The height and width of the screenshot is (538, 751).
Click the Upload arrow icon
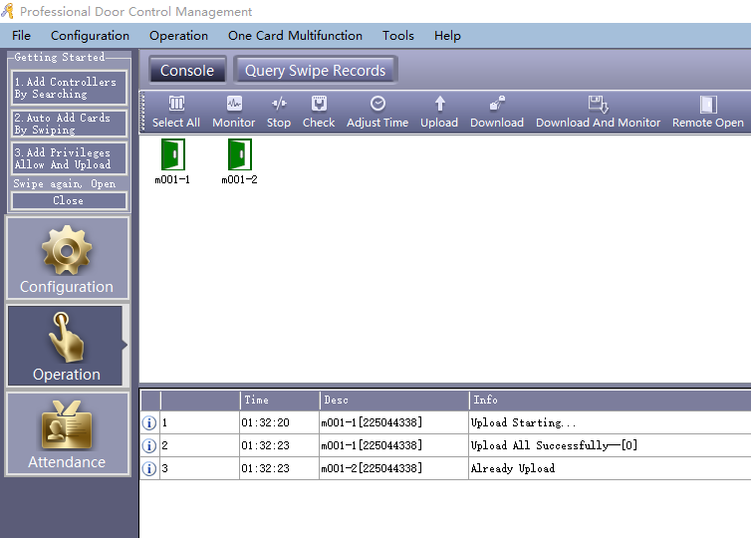pyautogui.click(x=439, y=113)
